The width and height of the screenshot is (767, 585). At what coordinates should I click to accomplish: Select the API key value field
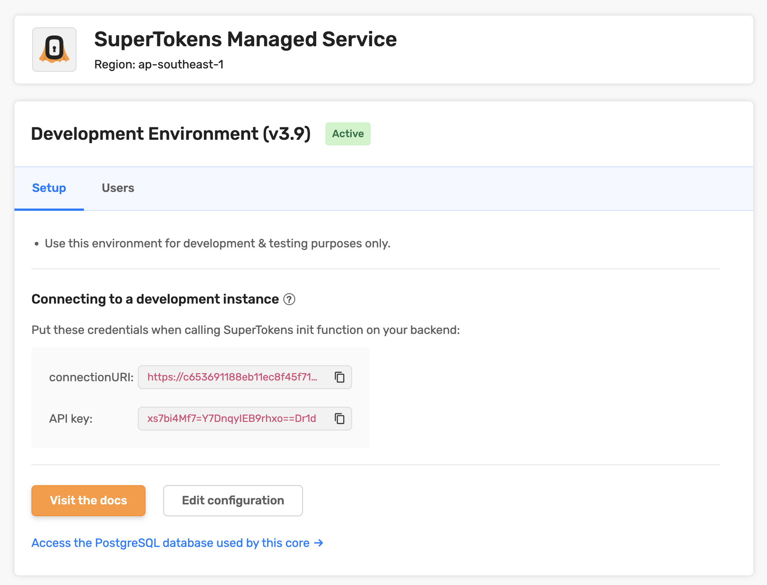click(232, 419)
